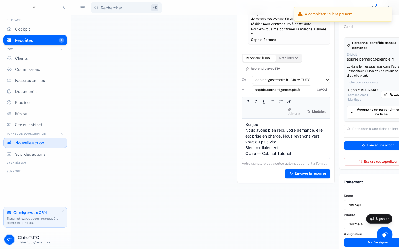Attach a file with Joindre
The height and width of the screenshot is (249, 399).
[293, 111]
